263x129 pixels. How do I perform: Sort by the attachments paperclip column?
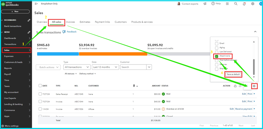point(134,86)
